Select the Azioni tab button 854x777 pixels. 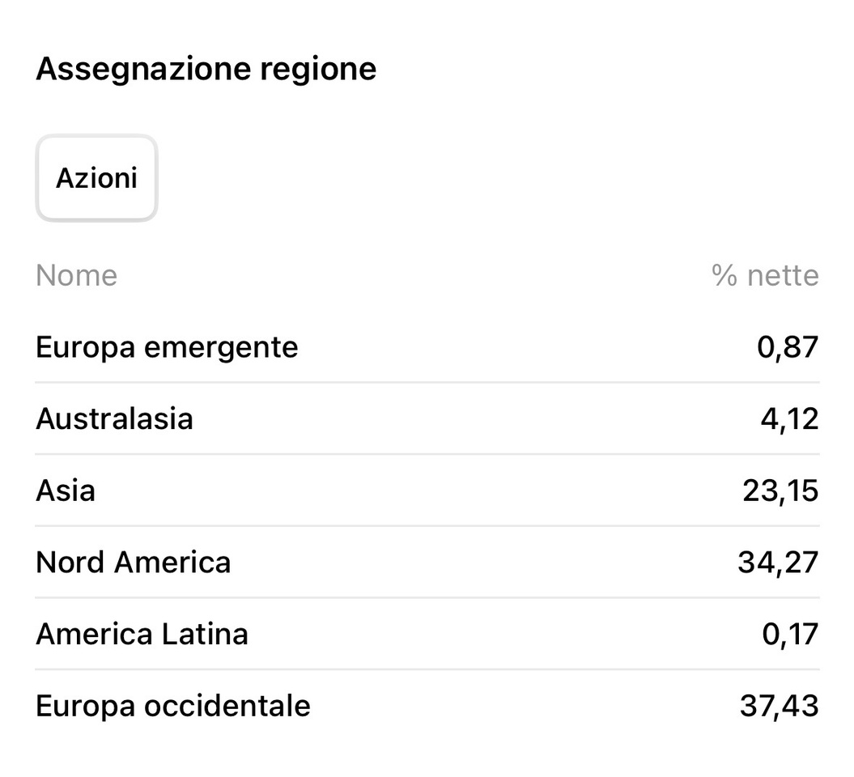[96, 178]
